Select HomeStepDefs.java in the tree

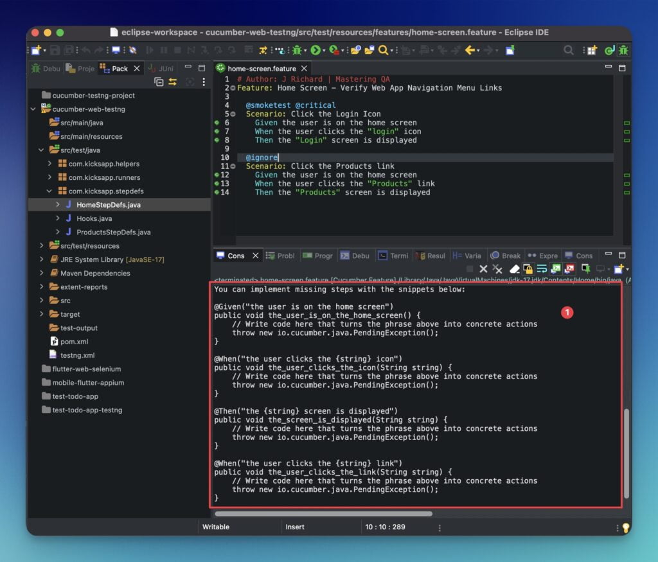coord(108,205)
